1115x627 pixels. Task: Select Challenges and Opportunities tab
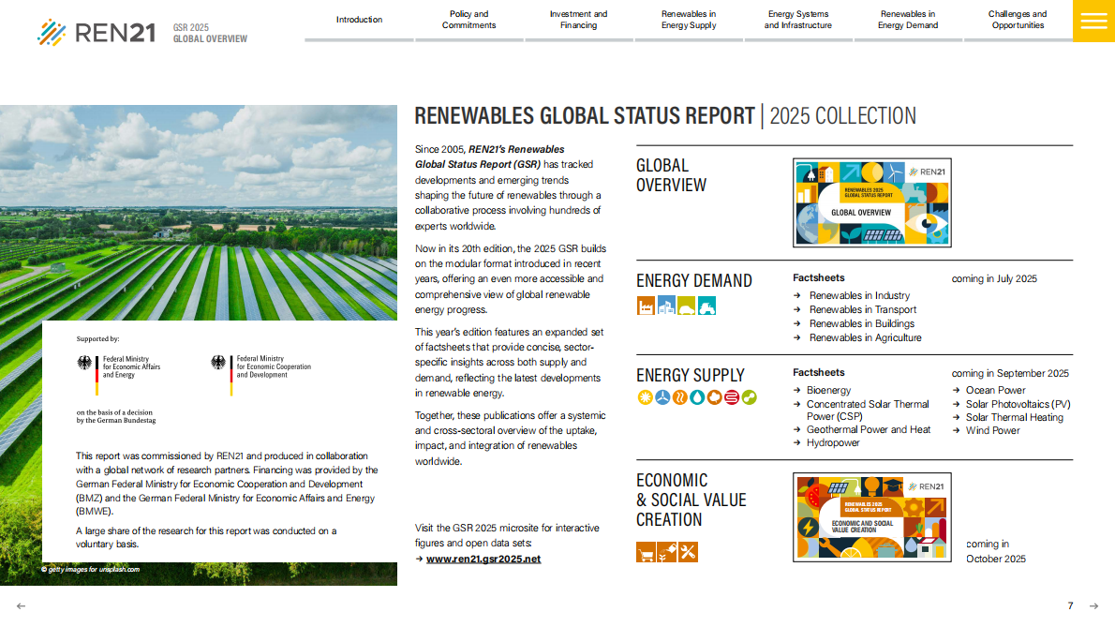coord(1018,20)
